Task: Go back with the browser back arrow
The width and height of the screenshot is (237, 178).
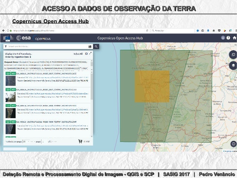Action: click(3, 30)
